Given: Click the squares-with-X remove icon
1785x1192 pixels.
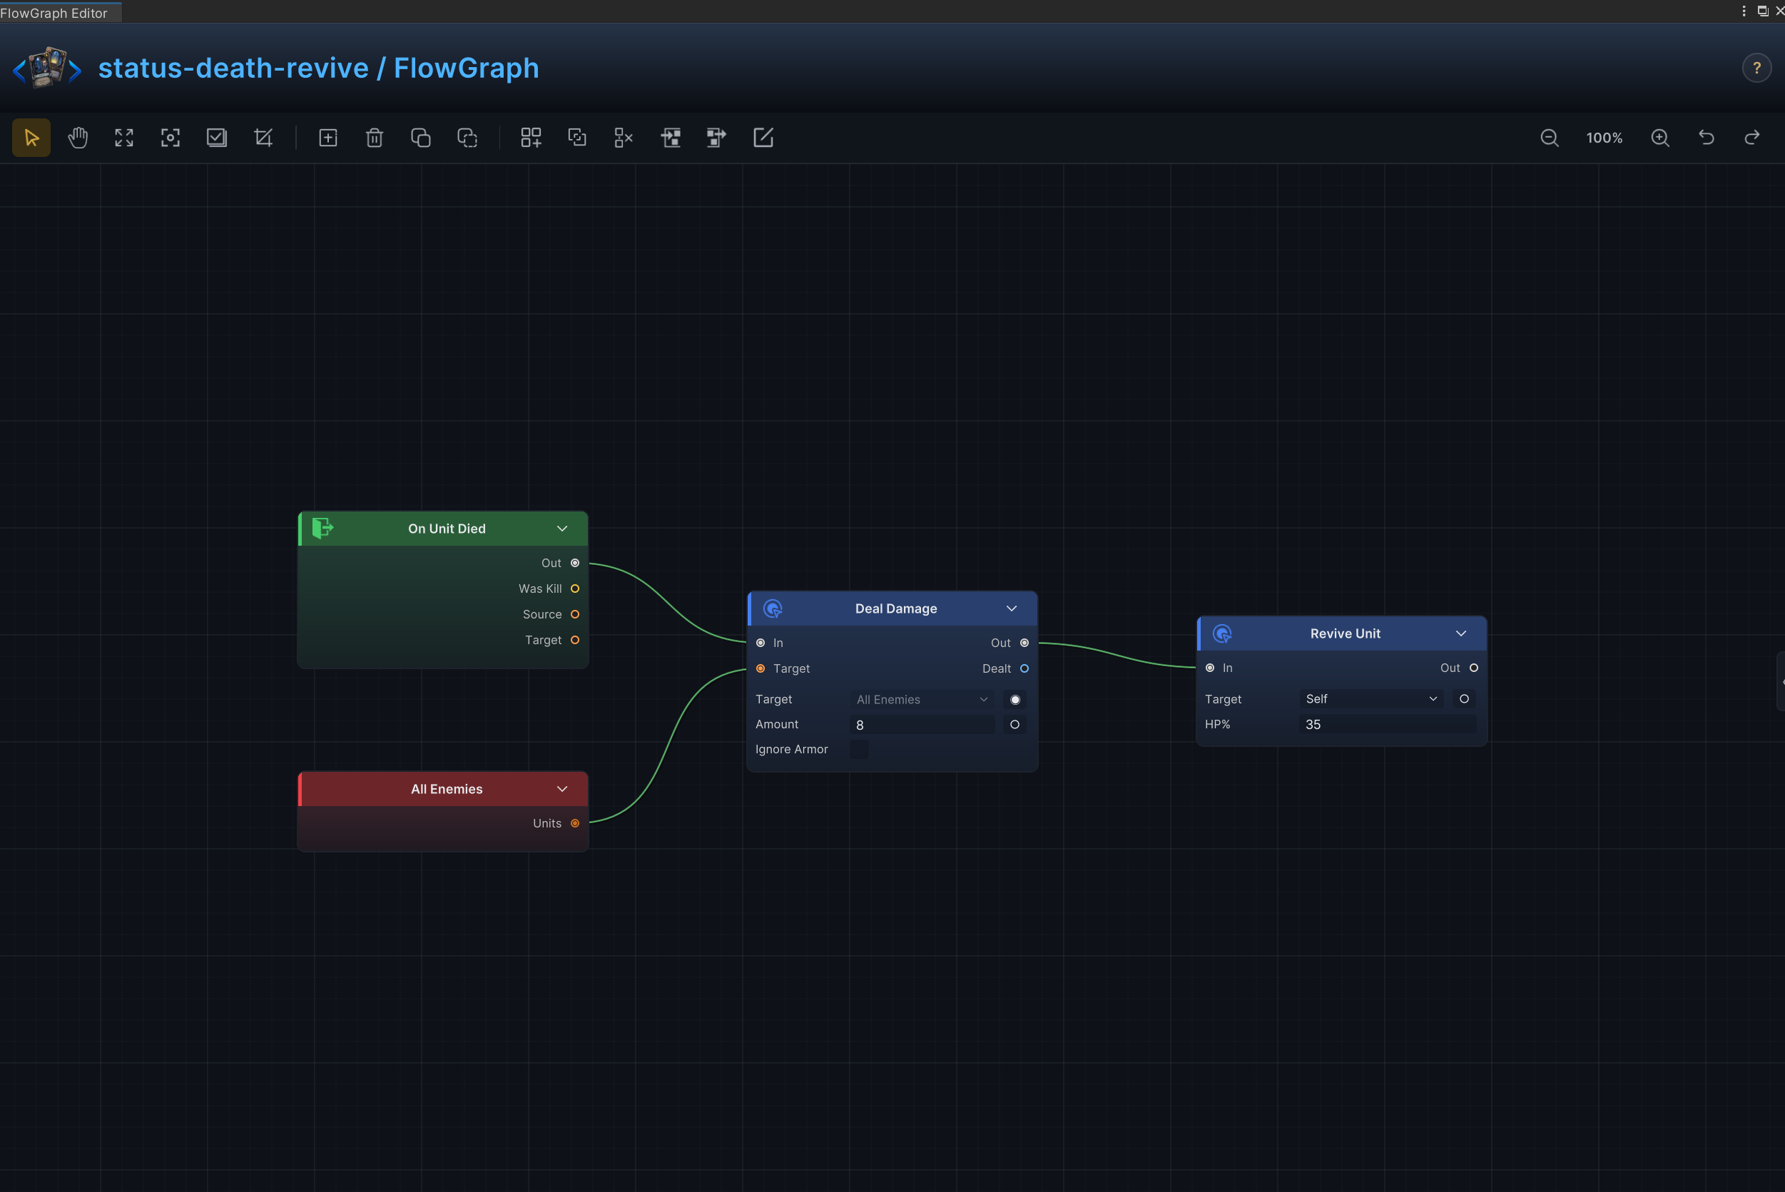Looking at the screenshot, I should coord(624,138).
